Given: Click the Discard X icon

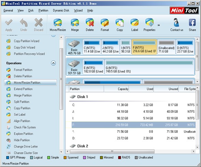Looking at the screenshot, I should (x=39, y=22).
